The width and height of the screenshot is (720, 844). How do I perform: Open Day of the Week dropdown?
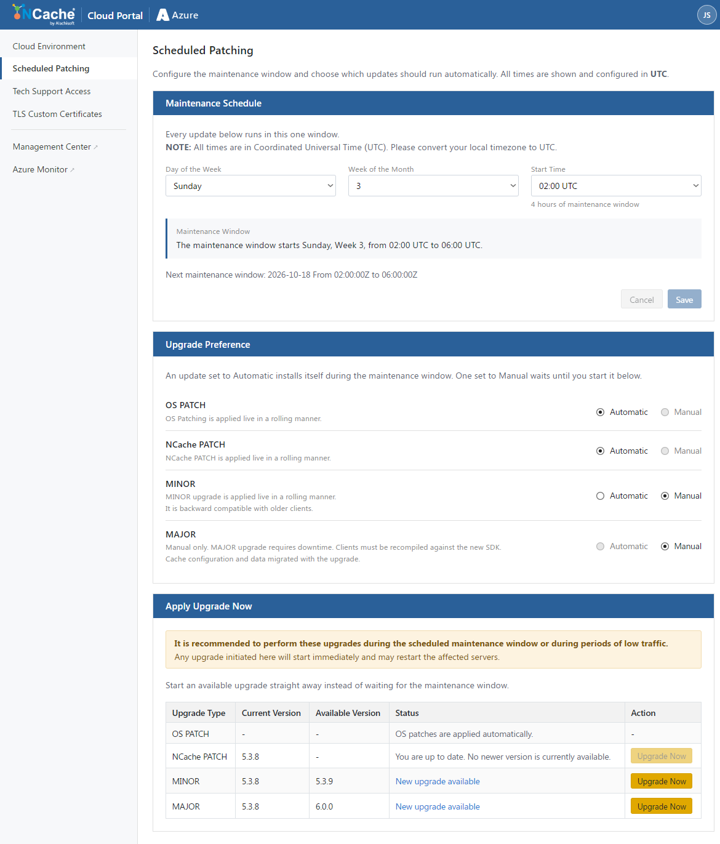coord(250,186)
